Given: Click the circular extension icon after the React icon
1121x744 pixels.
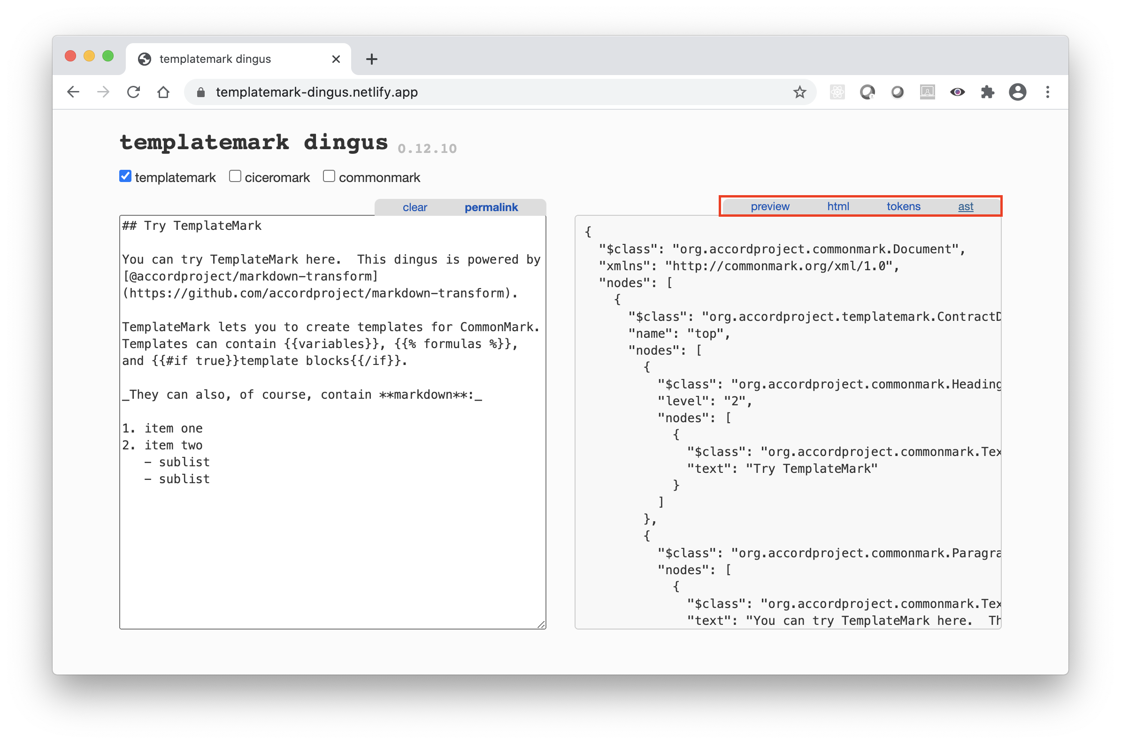Looking at the screenshot, I should click(868, 92).
